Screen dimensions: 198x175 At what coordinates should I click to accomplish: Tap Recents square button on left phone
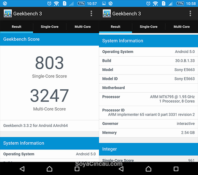(x=77, y=169)
